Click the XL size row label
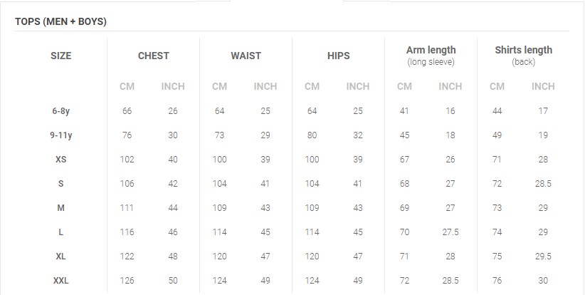 (61, 257)
